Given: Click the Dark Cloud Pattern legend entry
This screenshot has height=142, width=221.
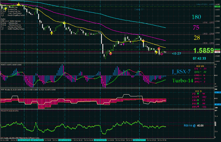Looking at the screenshot, I should point(11,13).
